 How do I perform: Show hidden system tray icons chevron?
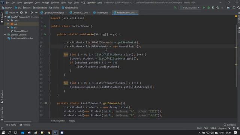(199, 132)
